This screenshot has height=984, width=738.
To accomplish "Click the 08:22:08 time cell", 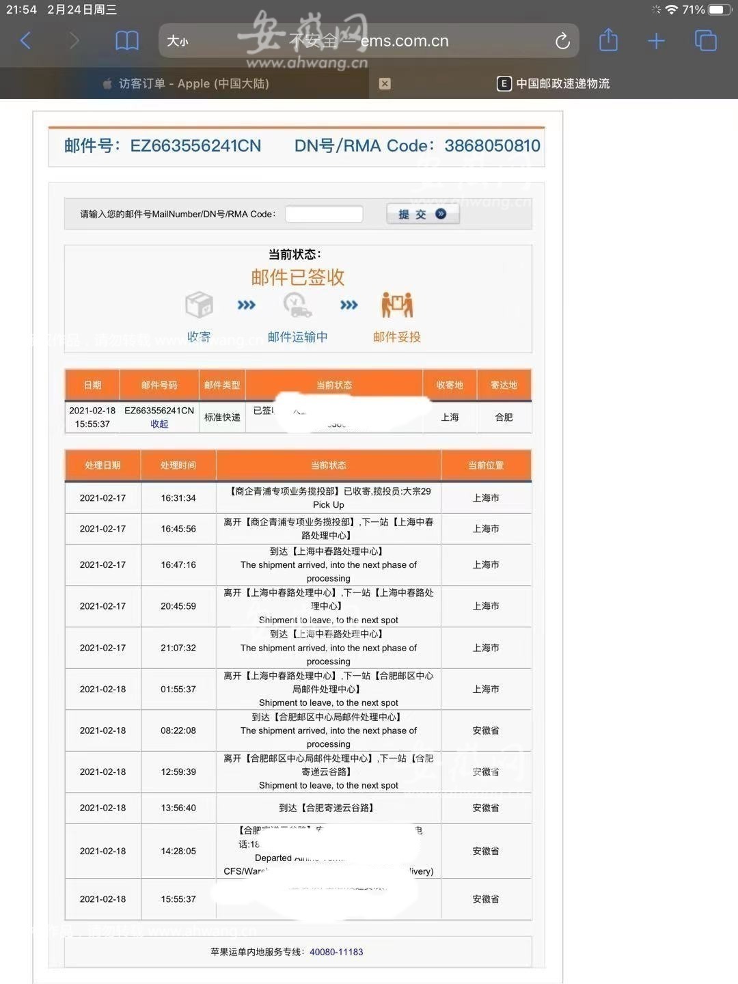I will tap(178, 730).
